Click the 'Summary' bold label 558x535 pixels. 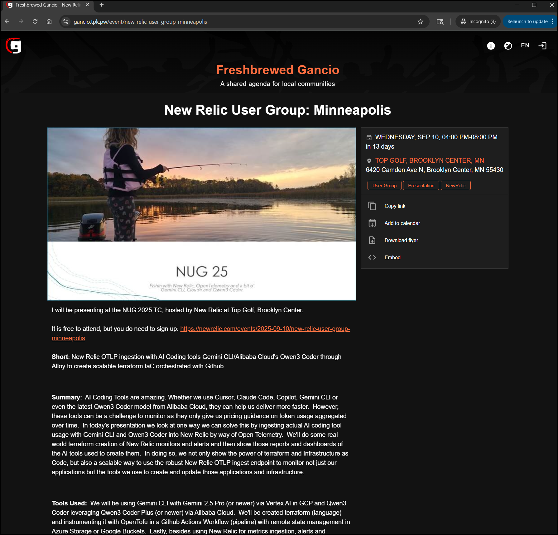(x=66, y=397)
